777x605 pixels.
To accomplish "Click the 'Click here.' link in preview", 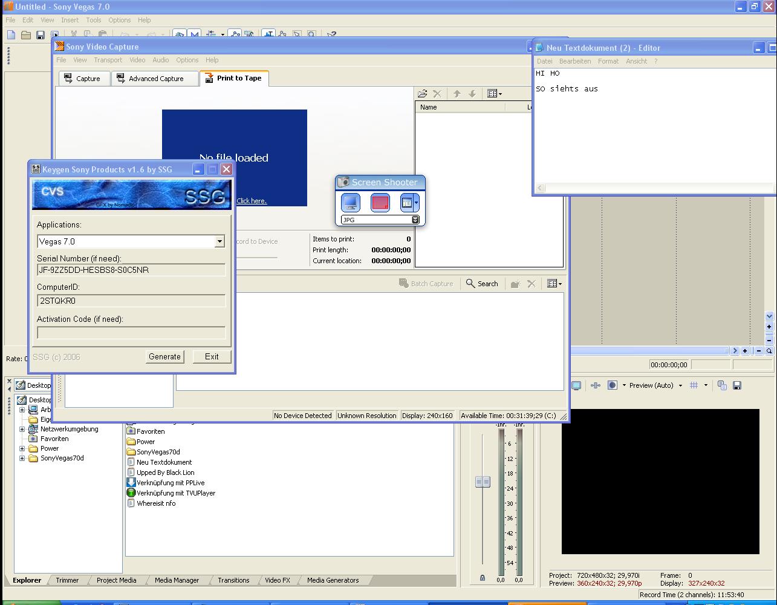I will 252,201.
